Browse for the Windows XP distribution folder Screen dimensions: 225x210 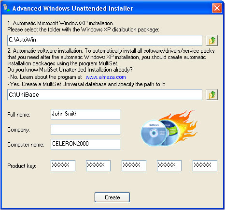(211, 40)
